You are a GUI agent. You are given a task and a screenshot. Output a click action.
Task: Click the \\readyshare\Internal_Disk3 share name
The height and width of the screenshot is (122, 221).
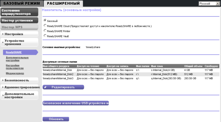[x=58, y=78]
